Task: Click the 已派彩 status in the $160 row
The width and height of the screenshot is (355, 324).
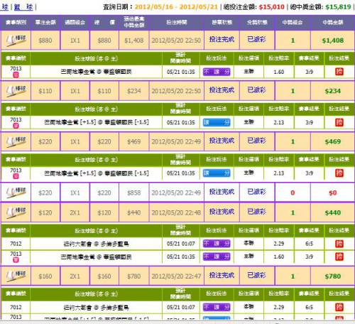Action: [x=256, y=275]
